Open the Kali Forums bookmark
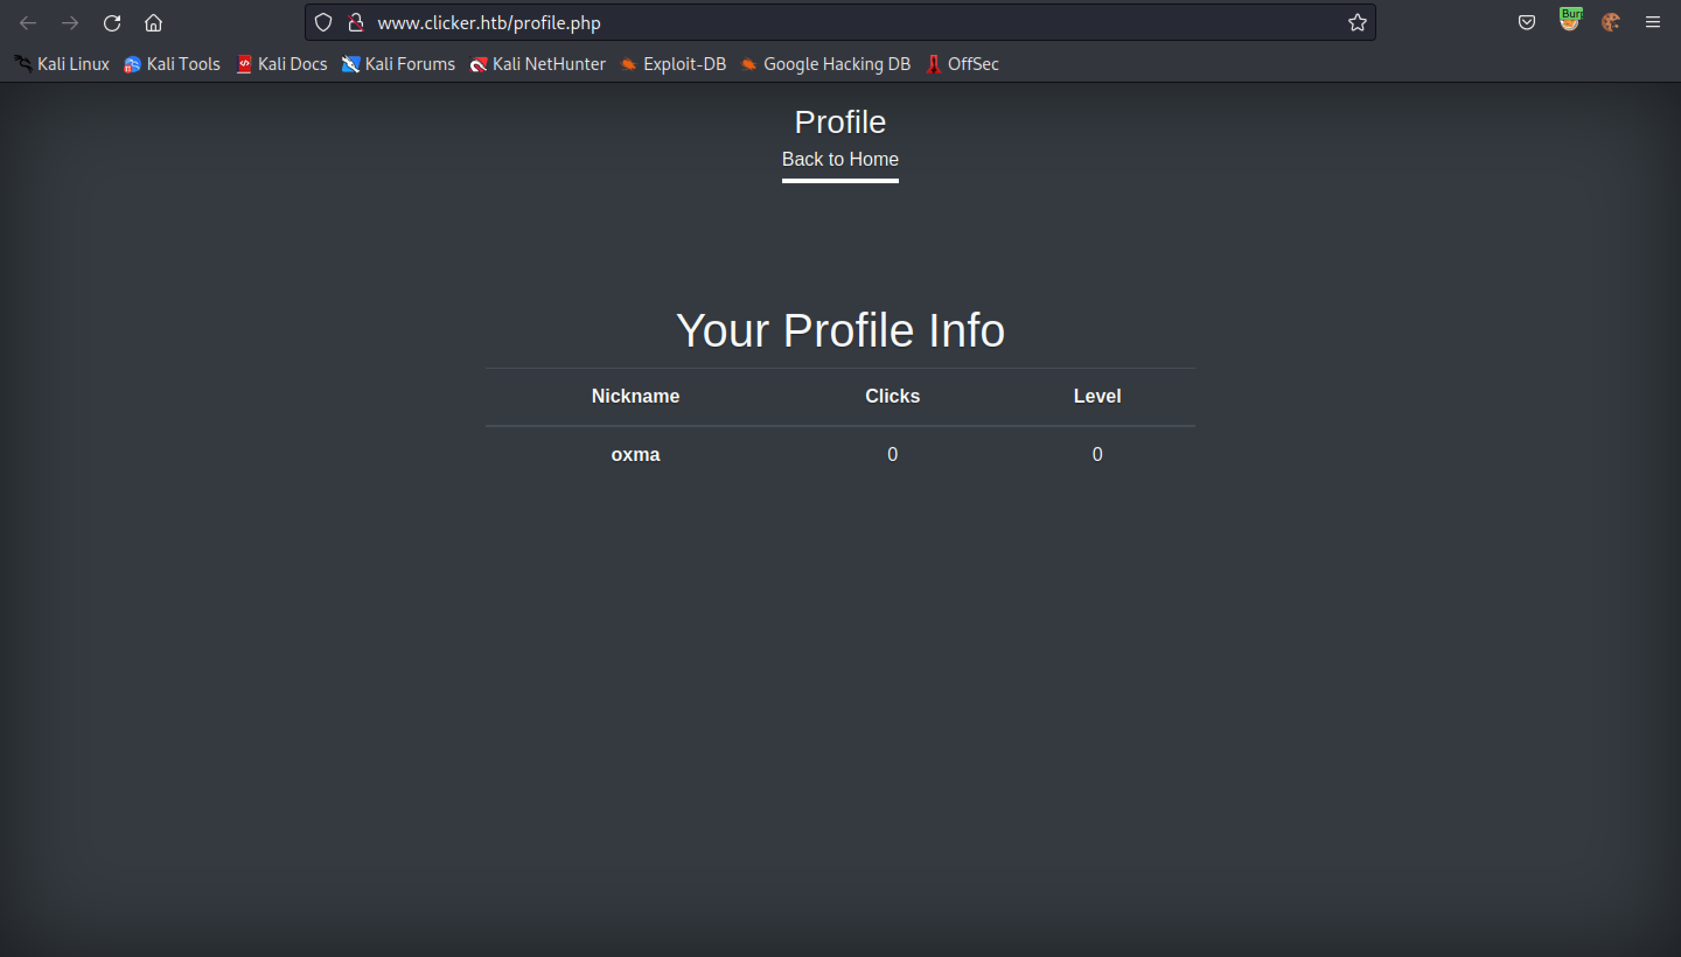 (399, 64)
